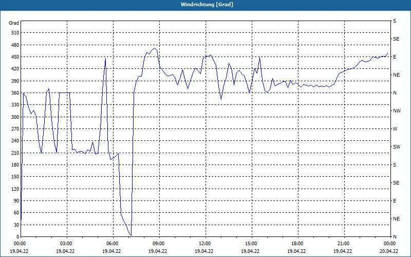Choose the 300 left axis label

tap(15, 117)
